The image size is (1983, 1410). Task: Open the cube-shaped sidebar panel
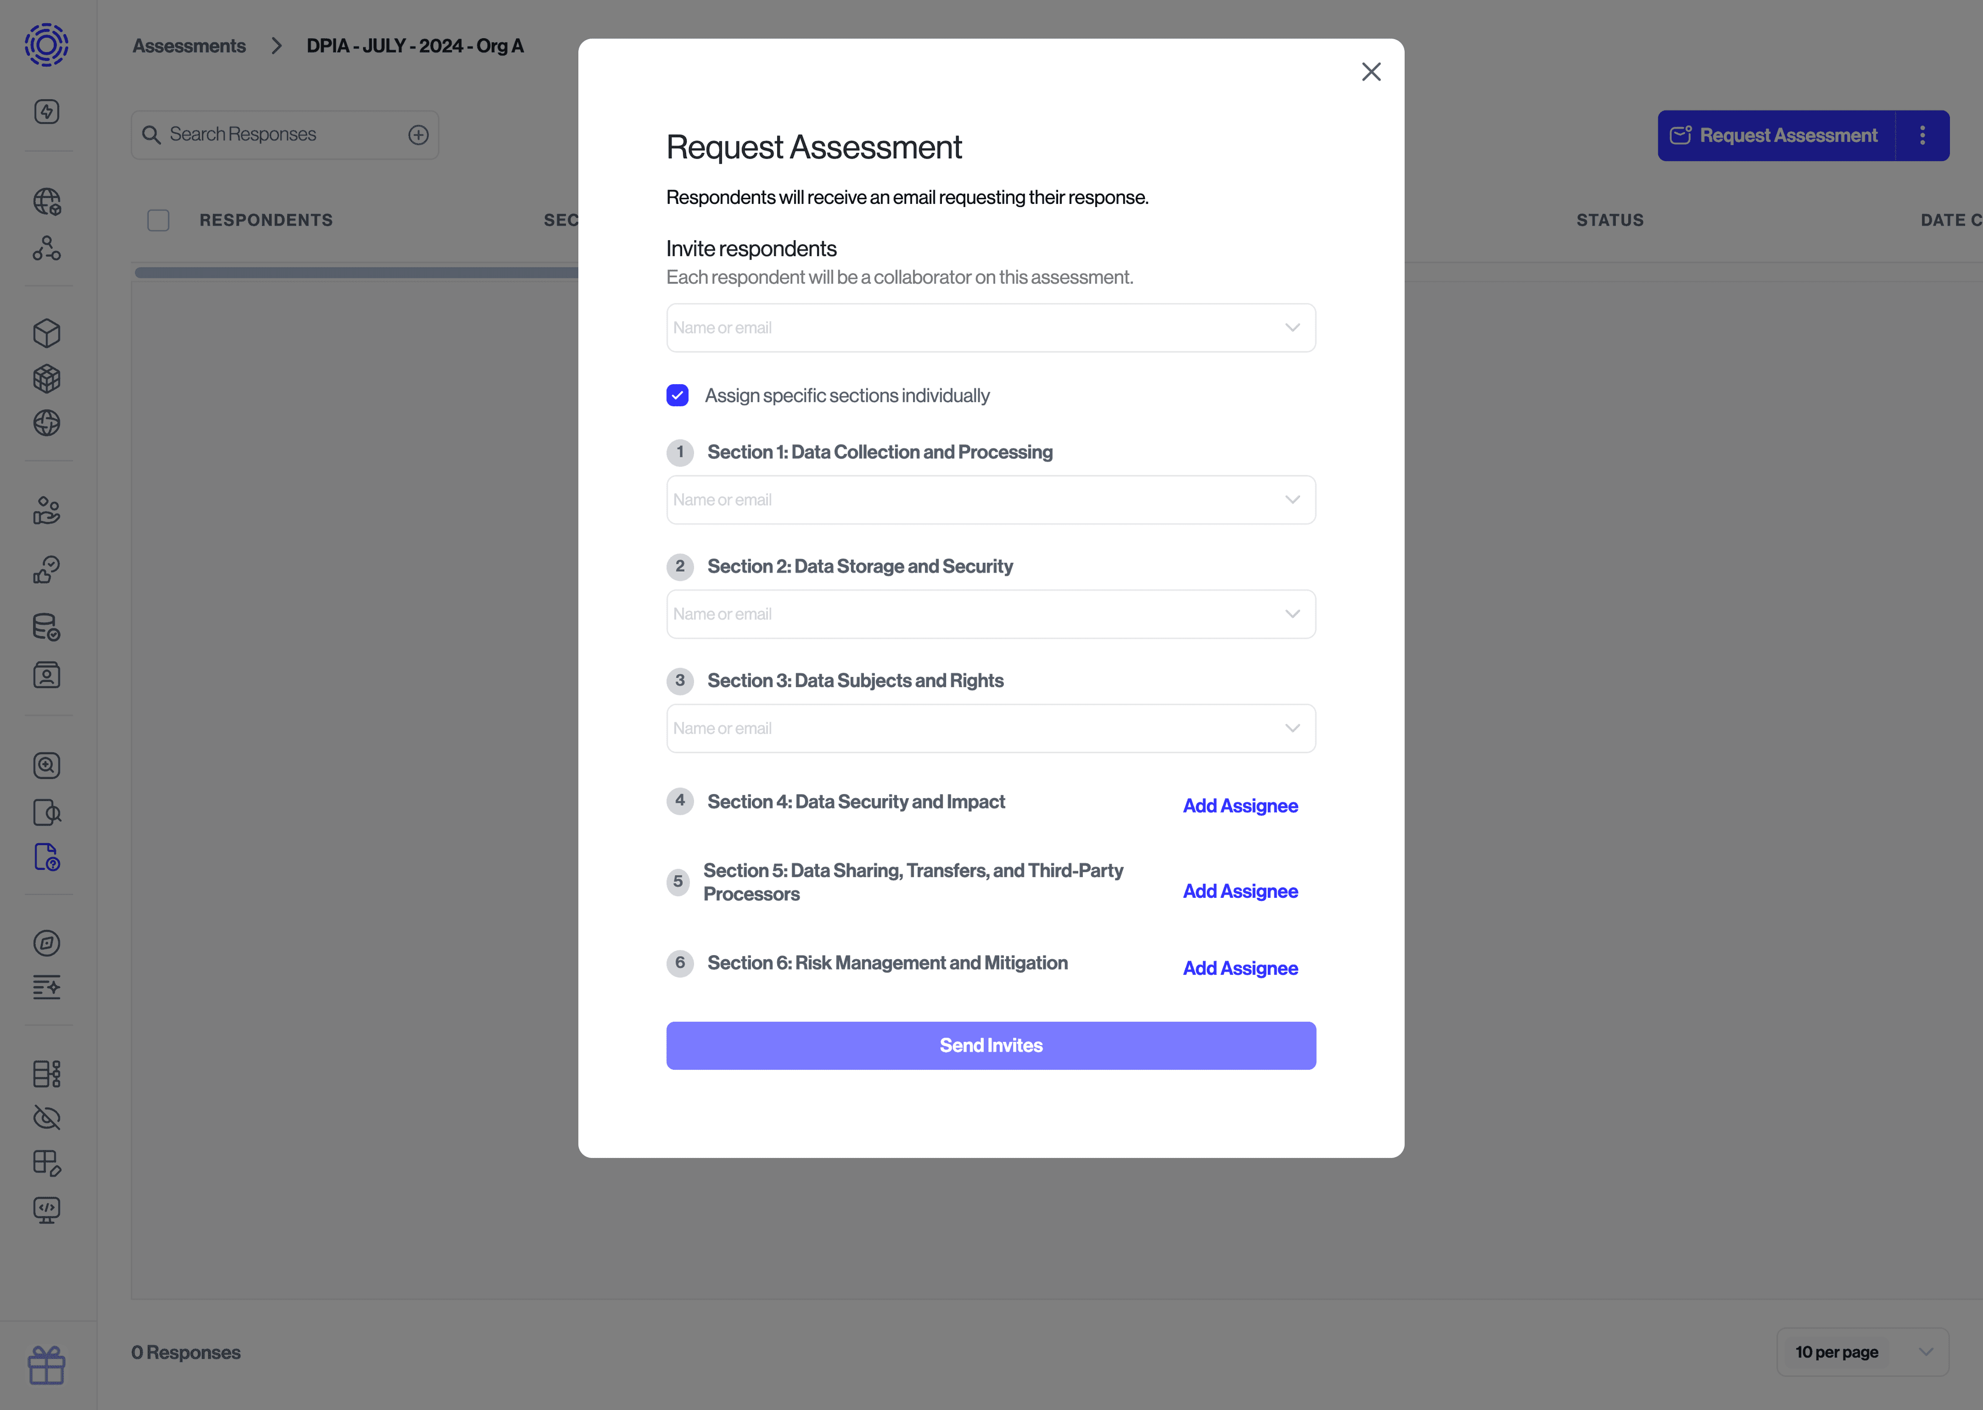pyautogui.click(x=47, y=332)
